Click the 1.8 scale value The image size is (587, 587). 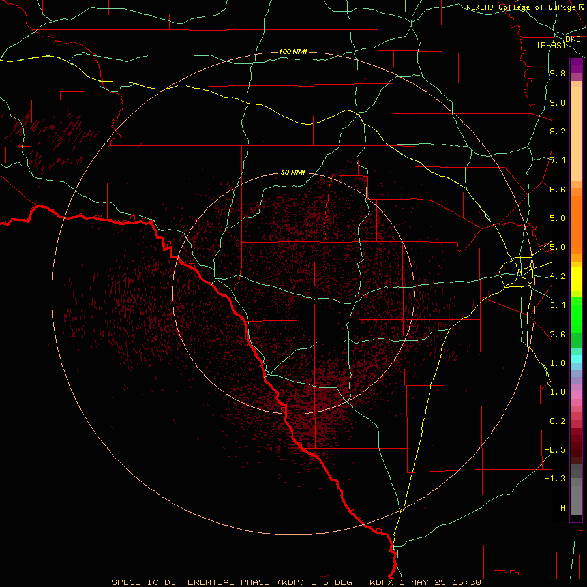(558, 363)
